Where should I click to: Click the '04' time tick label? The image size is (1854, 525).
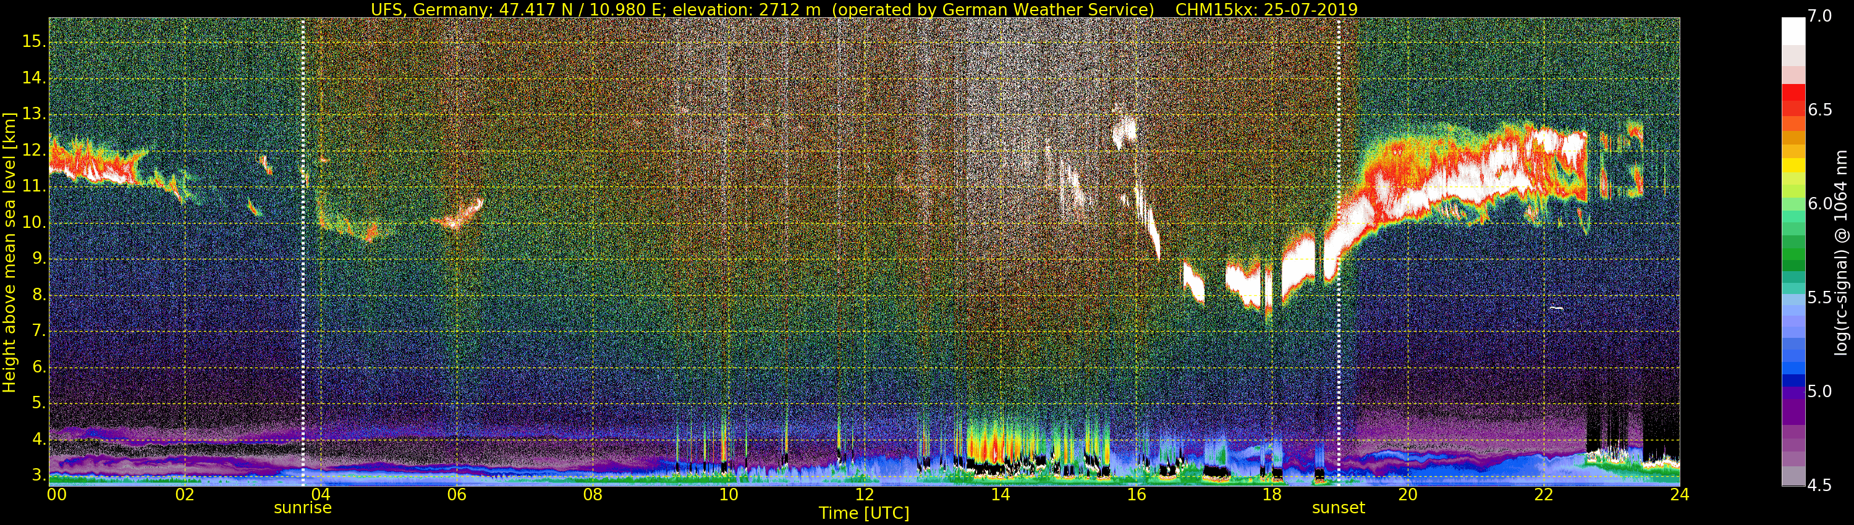pyautogui.click(x=321, y=495)
